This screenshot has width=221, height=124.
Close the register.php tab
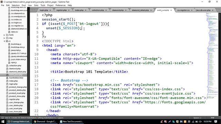69,10
